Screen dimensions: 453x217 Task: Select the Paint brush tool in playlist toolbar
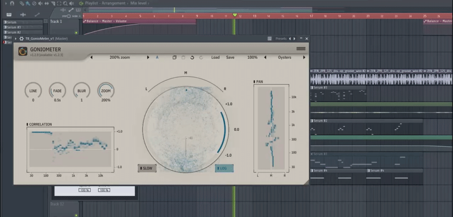point(28,3)
